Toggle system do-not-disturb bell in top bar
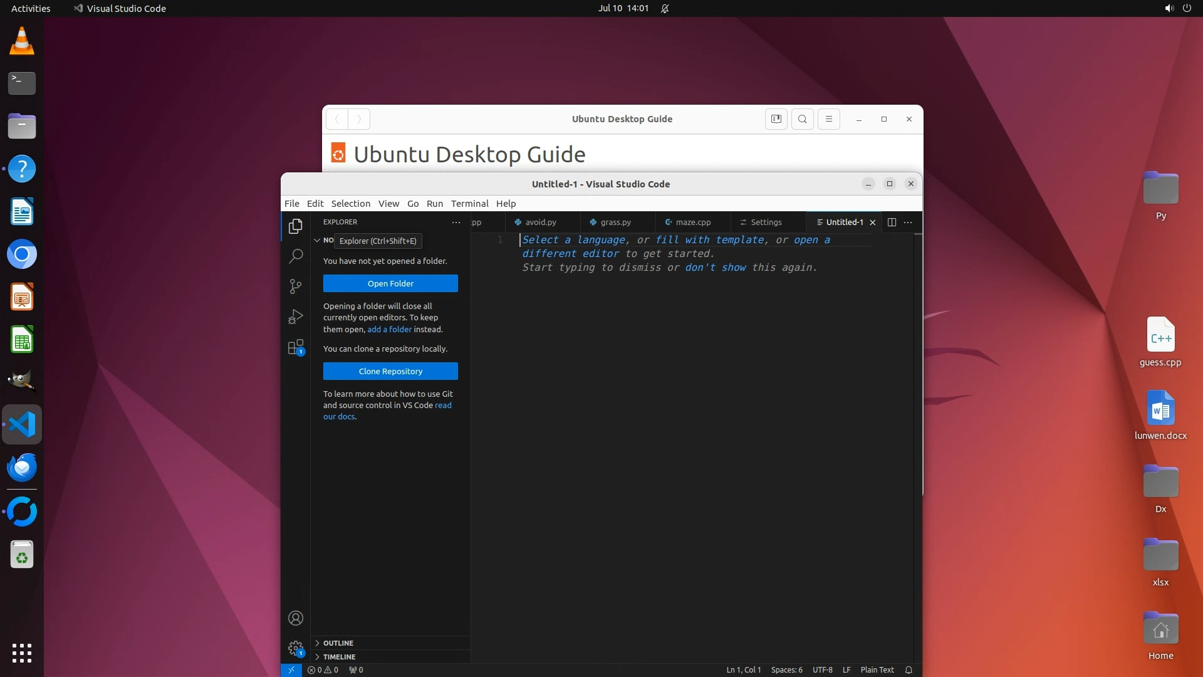The height and width of the screenshot is (677, 1203). point(665,8)
